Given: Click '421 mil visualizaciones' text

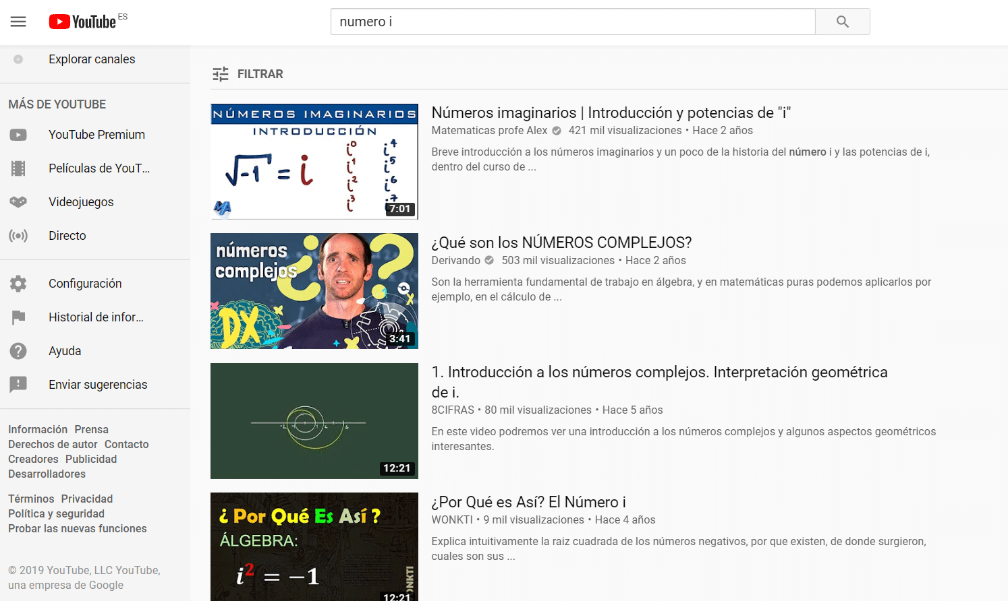Looking at the screenshot, I should pyautogui.click(x=625, y=131).
